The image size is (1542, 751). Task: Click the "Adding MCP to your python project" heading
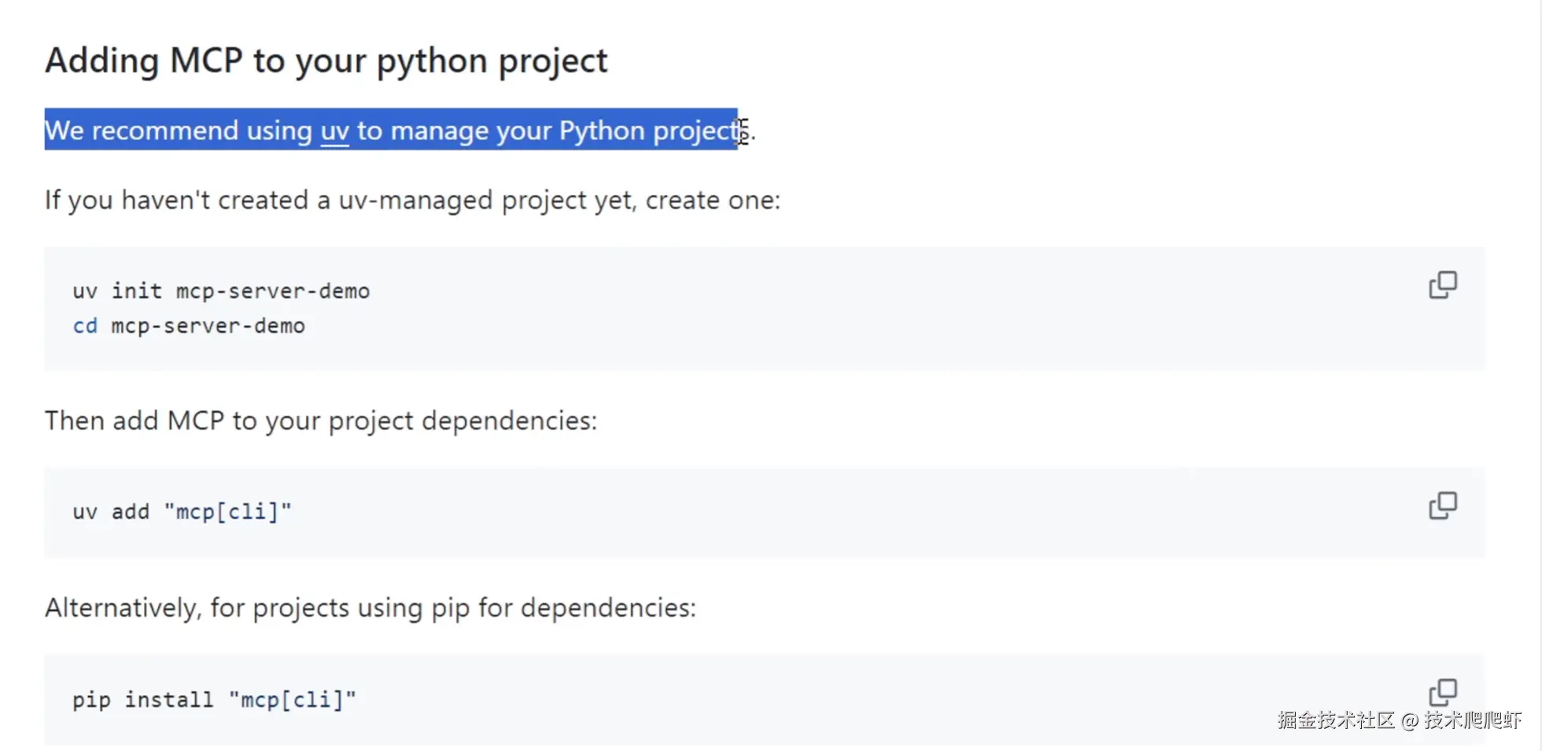(326, 61)
